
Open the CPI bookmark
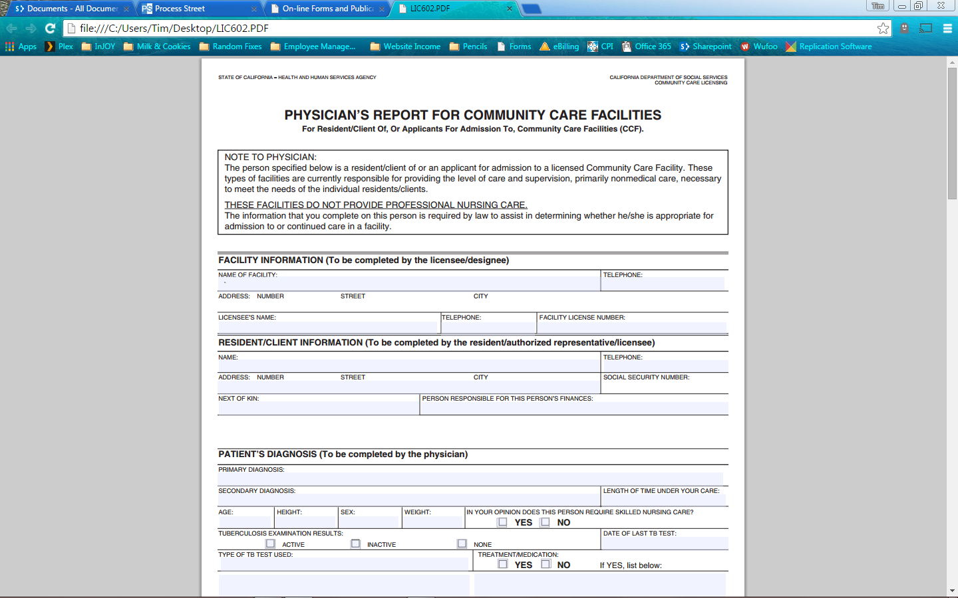[x=600, y=47]
